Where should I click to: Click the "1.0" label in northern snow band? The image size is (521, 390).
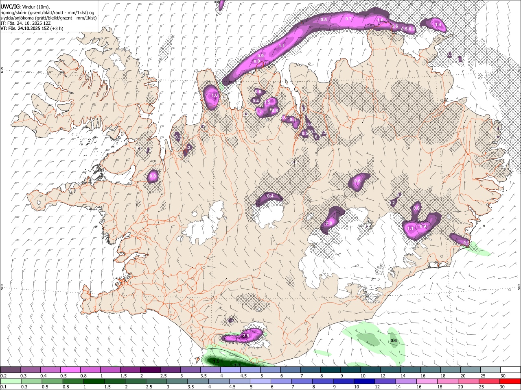point(381,20)
